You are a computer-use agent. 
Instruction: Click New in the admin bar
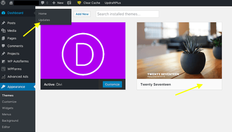(60, 3)
